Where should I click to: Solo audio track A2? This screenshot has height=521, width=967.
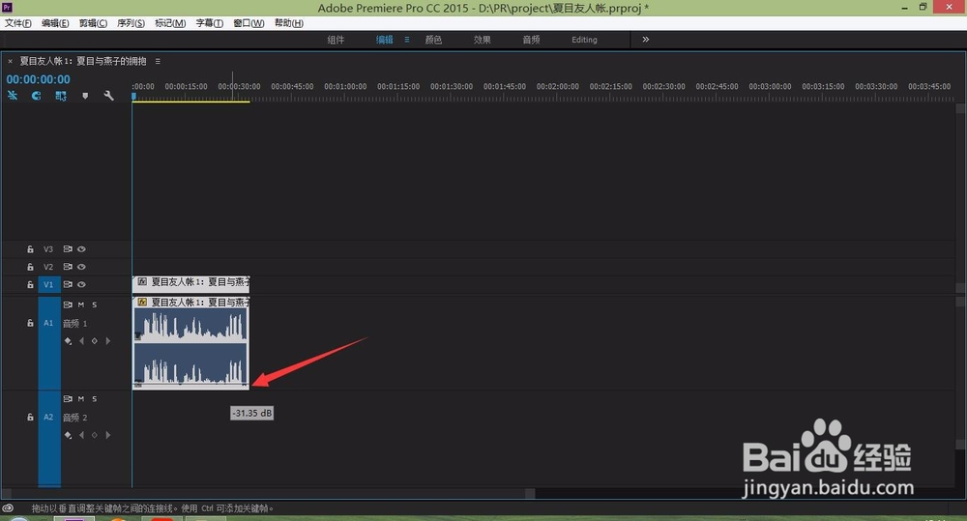95,399
